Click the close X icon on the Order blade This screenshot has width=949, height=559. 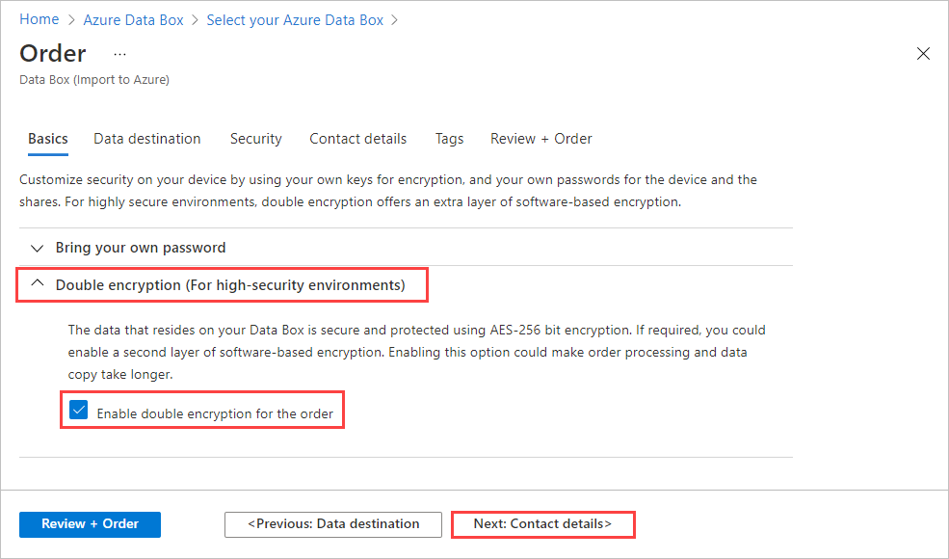tap(923, 53)
